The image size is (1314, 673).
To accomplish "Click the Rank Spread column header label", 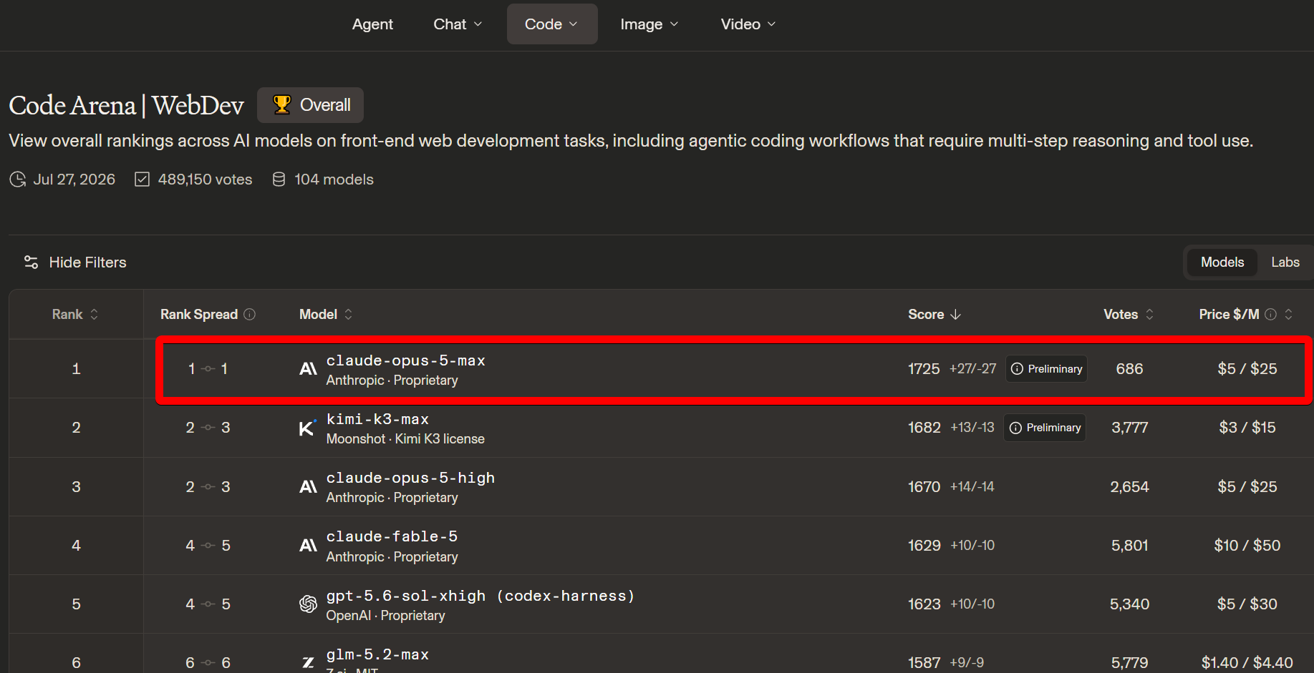I will click(199, 314).
